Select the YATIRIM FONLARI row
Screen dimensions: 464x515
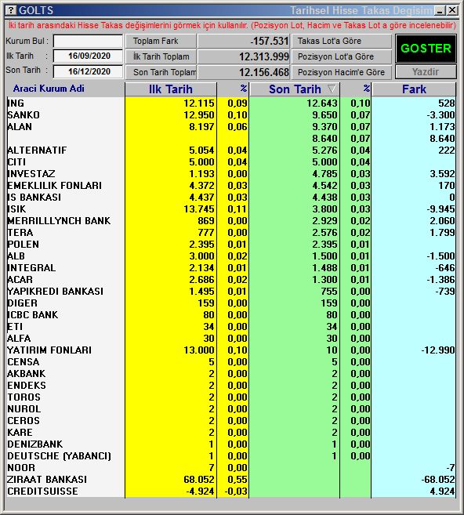tap(231, 350)
